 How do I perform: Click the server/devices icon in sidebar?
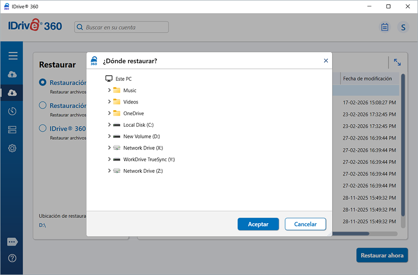click(13, 130)
